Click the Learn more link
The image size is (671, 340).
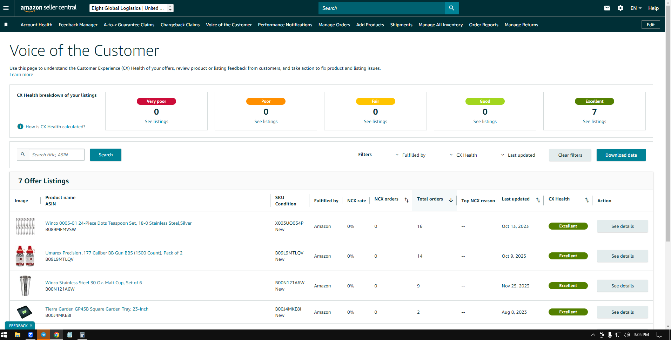(21, 75)
